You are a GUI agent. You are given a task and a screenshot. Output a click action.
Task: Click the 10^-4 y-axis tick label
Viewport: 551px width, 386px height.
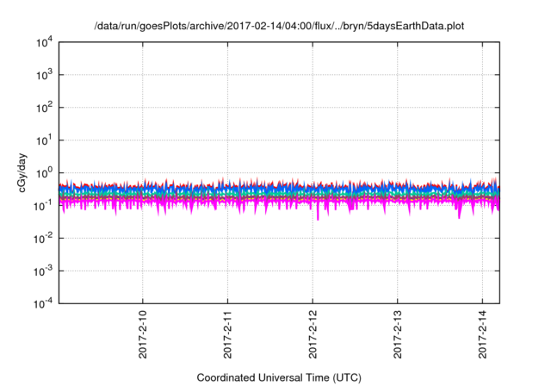point(43,303)
